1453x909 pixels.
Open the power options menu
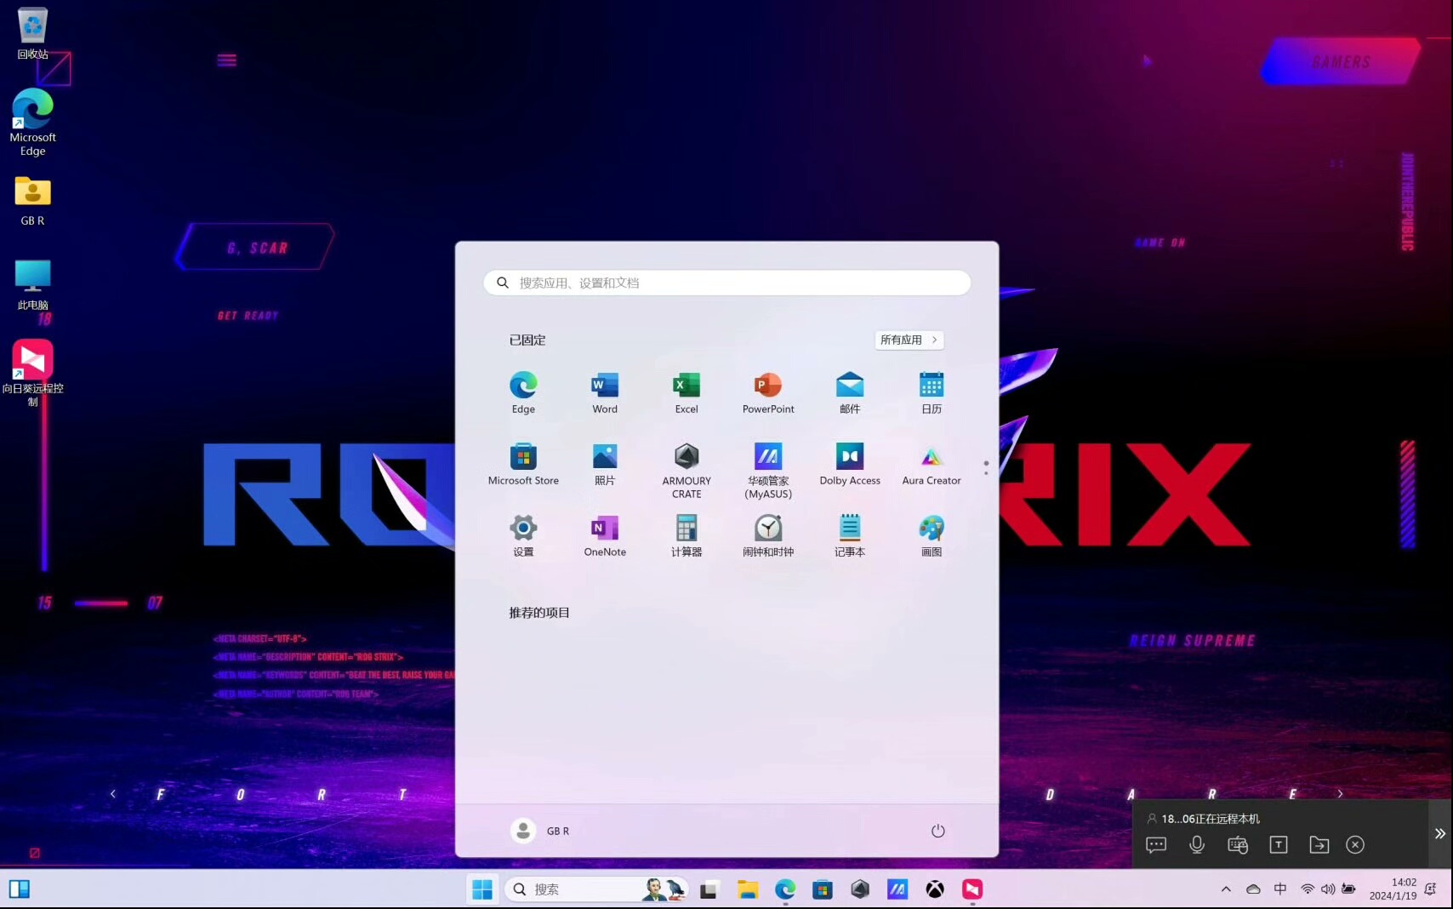coord(937,831)
